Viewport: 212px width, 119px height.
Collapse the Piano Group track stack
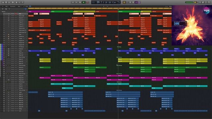6,74
